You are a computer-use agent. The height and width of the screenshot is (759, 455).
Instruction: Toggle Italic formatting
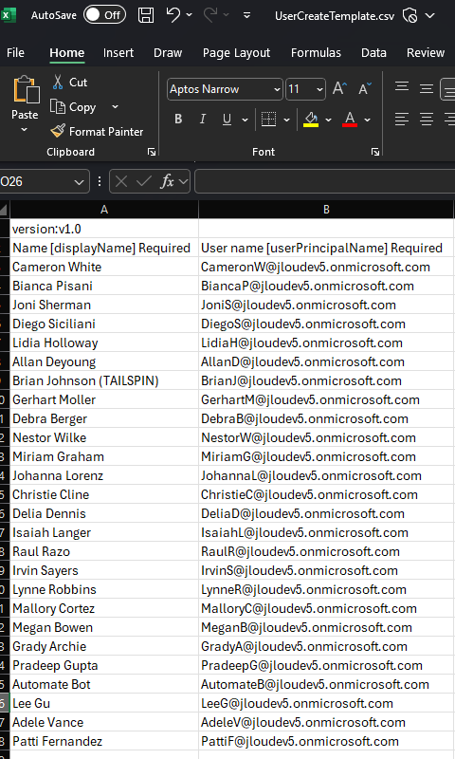[203, 120]
